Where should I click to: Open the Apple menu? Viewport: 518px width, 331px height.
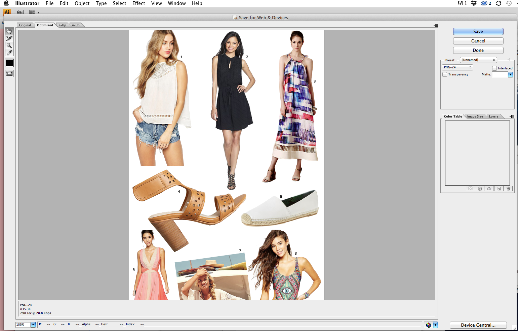[x=6, y=3]
